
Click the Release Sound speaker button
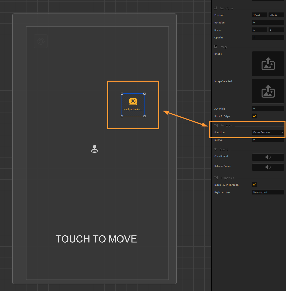point(268,167)
